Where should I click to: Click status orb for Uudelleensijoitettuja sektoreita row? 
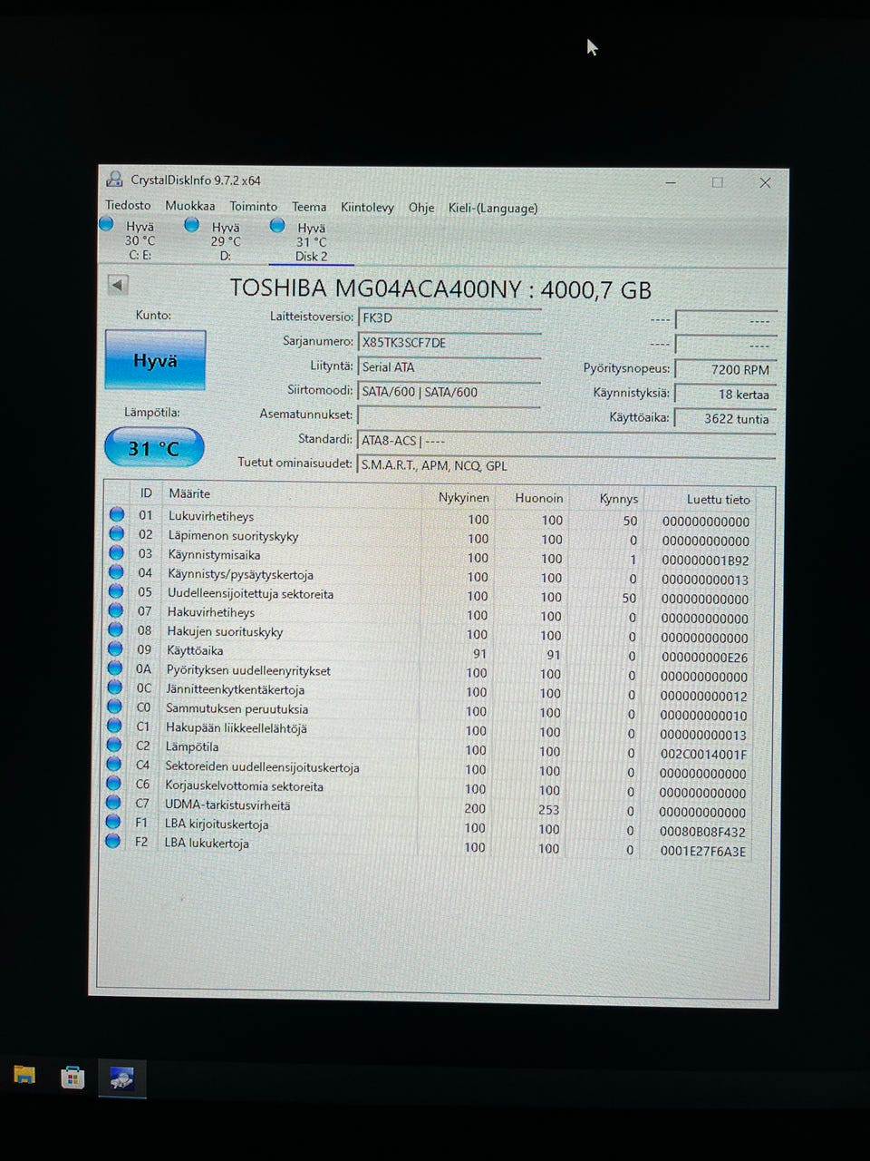click(116, 592)
